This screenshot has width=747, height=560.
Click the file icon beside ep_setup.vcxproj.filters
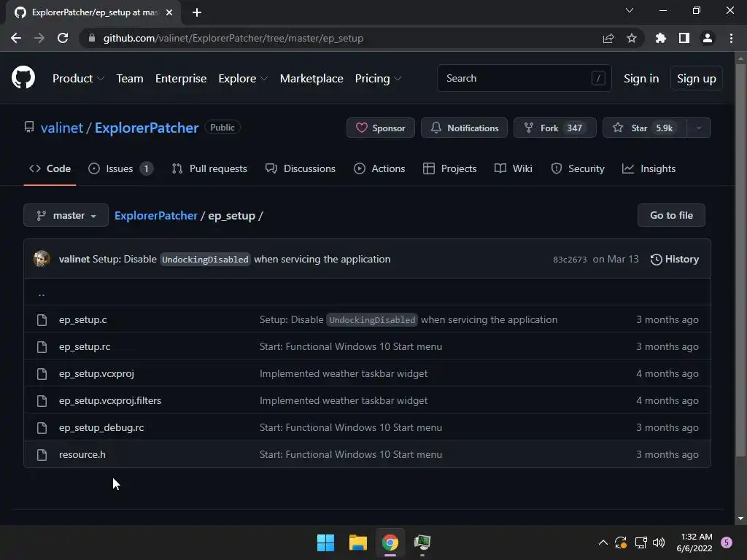(x=42, y=400)
